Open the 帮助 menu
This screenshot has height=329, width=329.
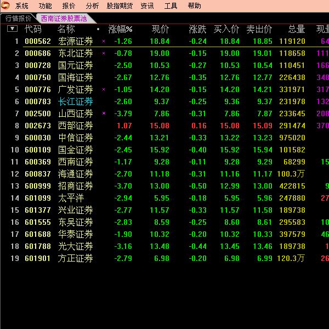(x=194, y=6)
